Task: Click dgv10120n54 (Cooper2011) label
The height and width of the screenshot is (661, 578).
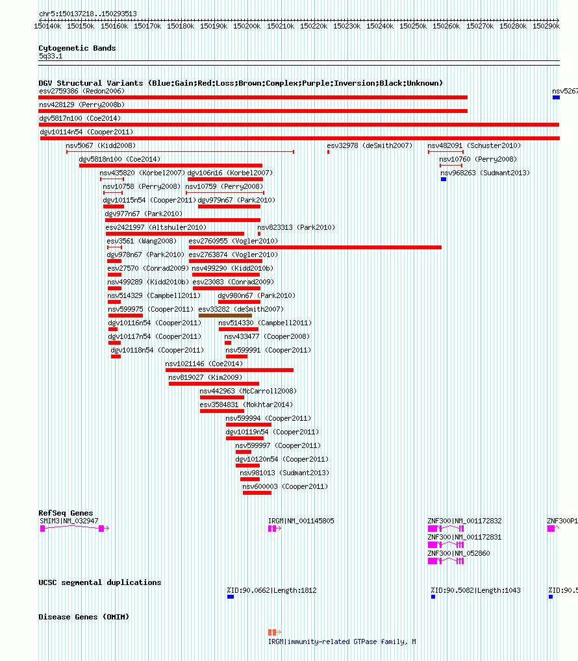Action: (282, 459)
